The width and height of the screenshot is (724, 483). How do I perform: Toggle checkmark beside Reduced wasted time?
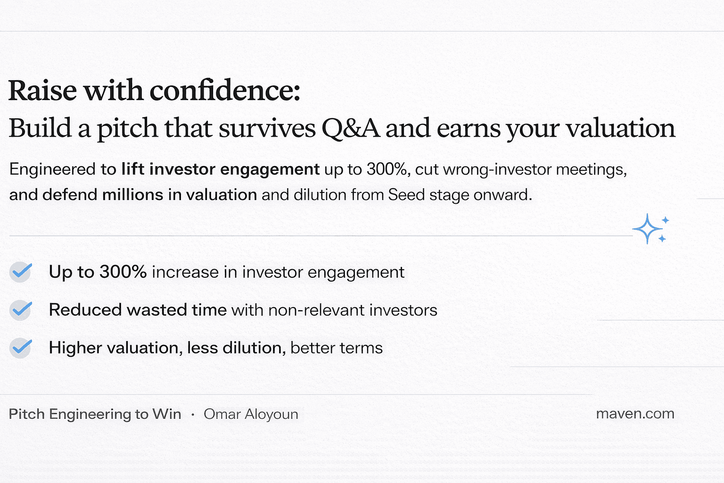pyautogui.click(x=21, y=310)
